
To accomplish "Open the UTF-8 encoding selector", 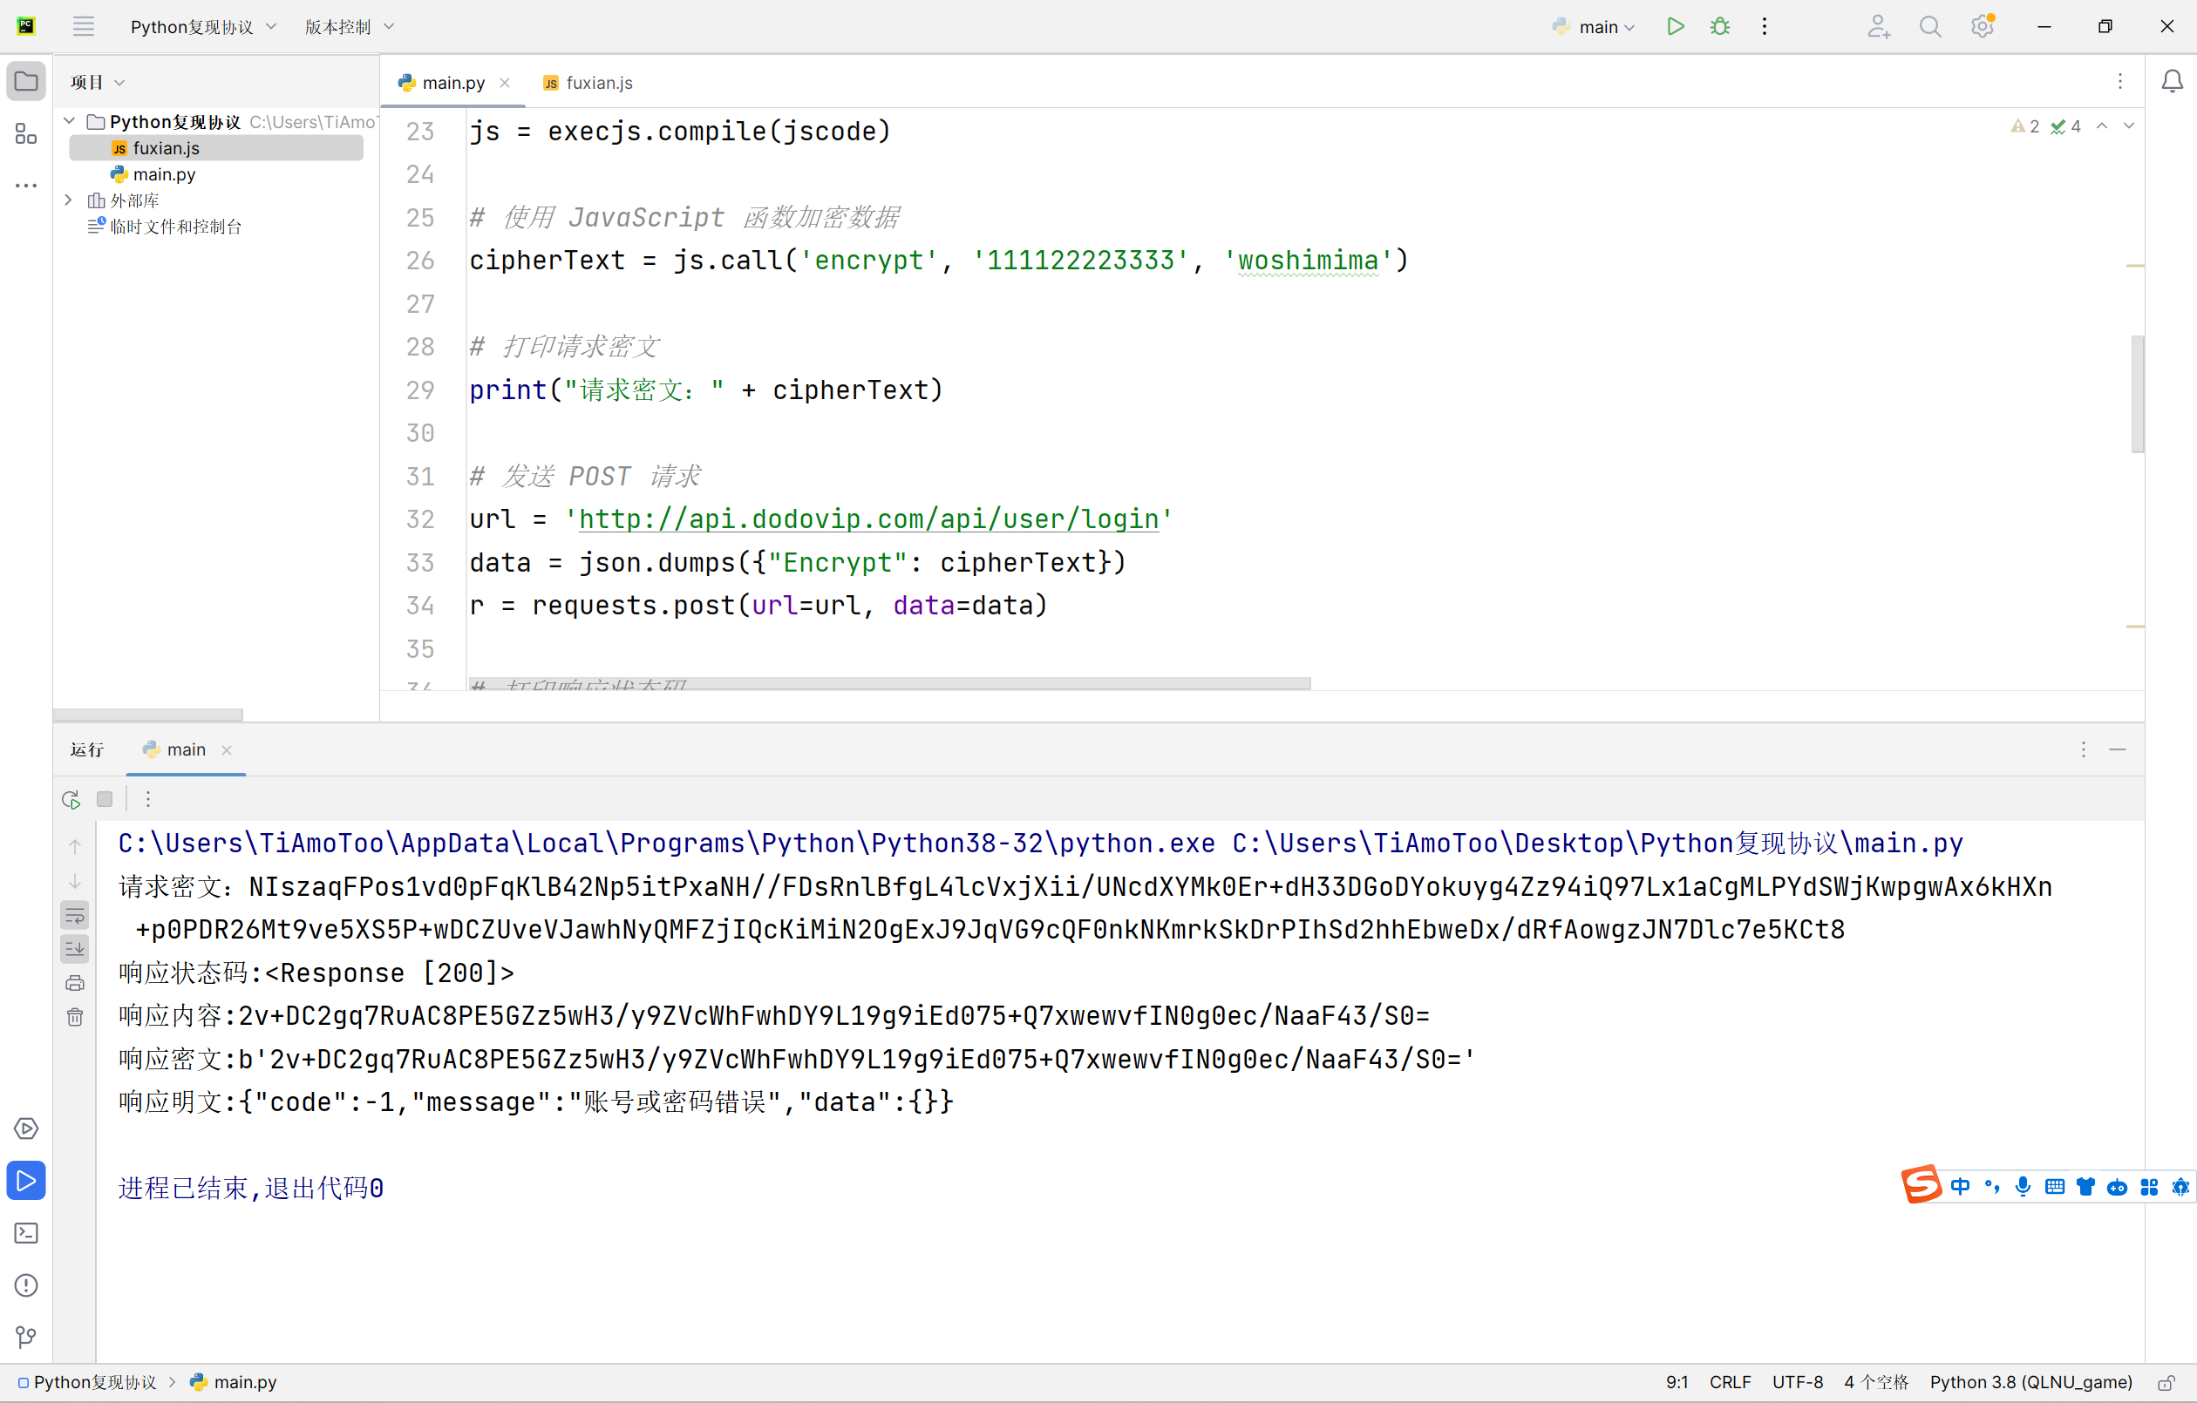I will 1798,1383.
